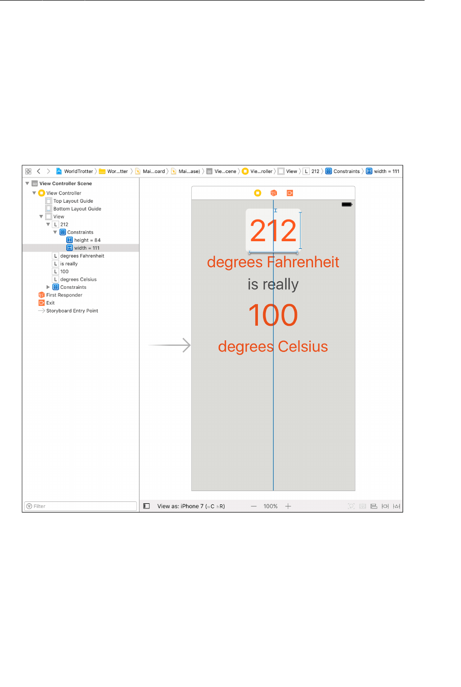Image resolution: width=461 pixels, height=687 pixels.
Task: Click the First Responder cube dock icon
Action: [274, 193]
